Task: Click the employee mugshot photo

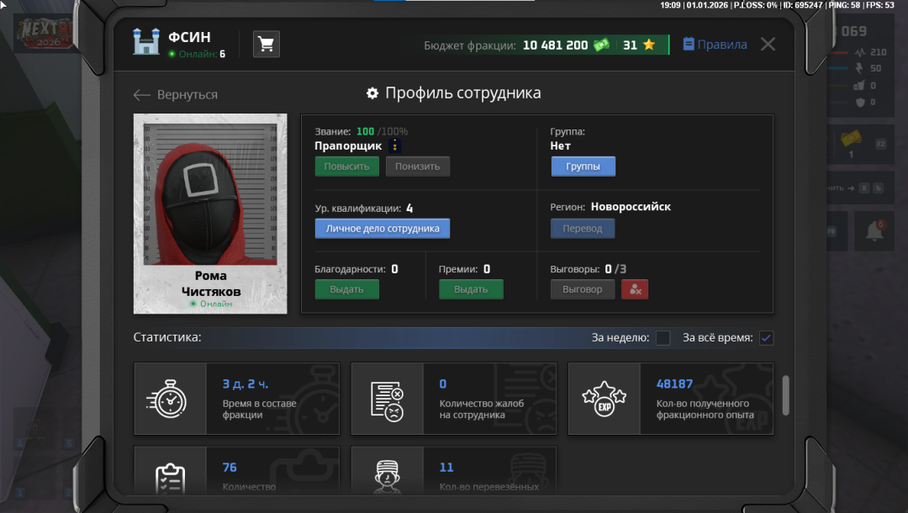Action: (x=209, y=193)
